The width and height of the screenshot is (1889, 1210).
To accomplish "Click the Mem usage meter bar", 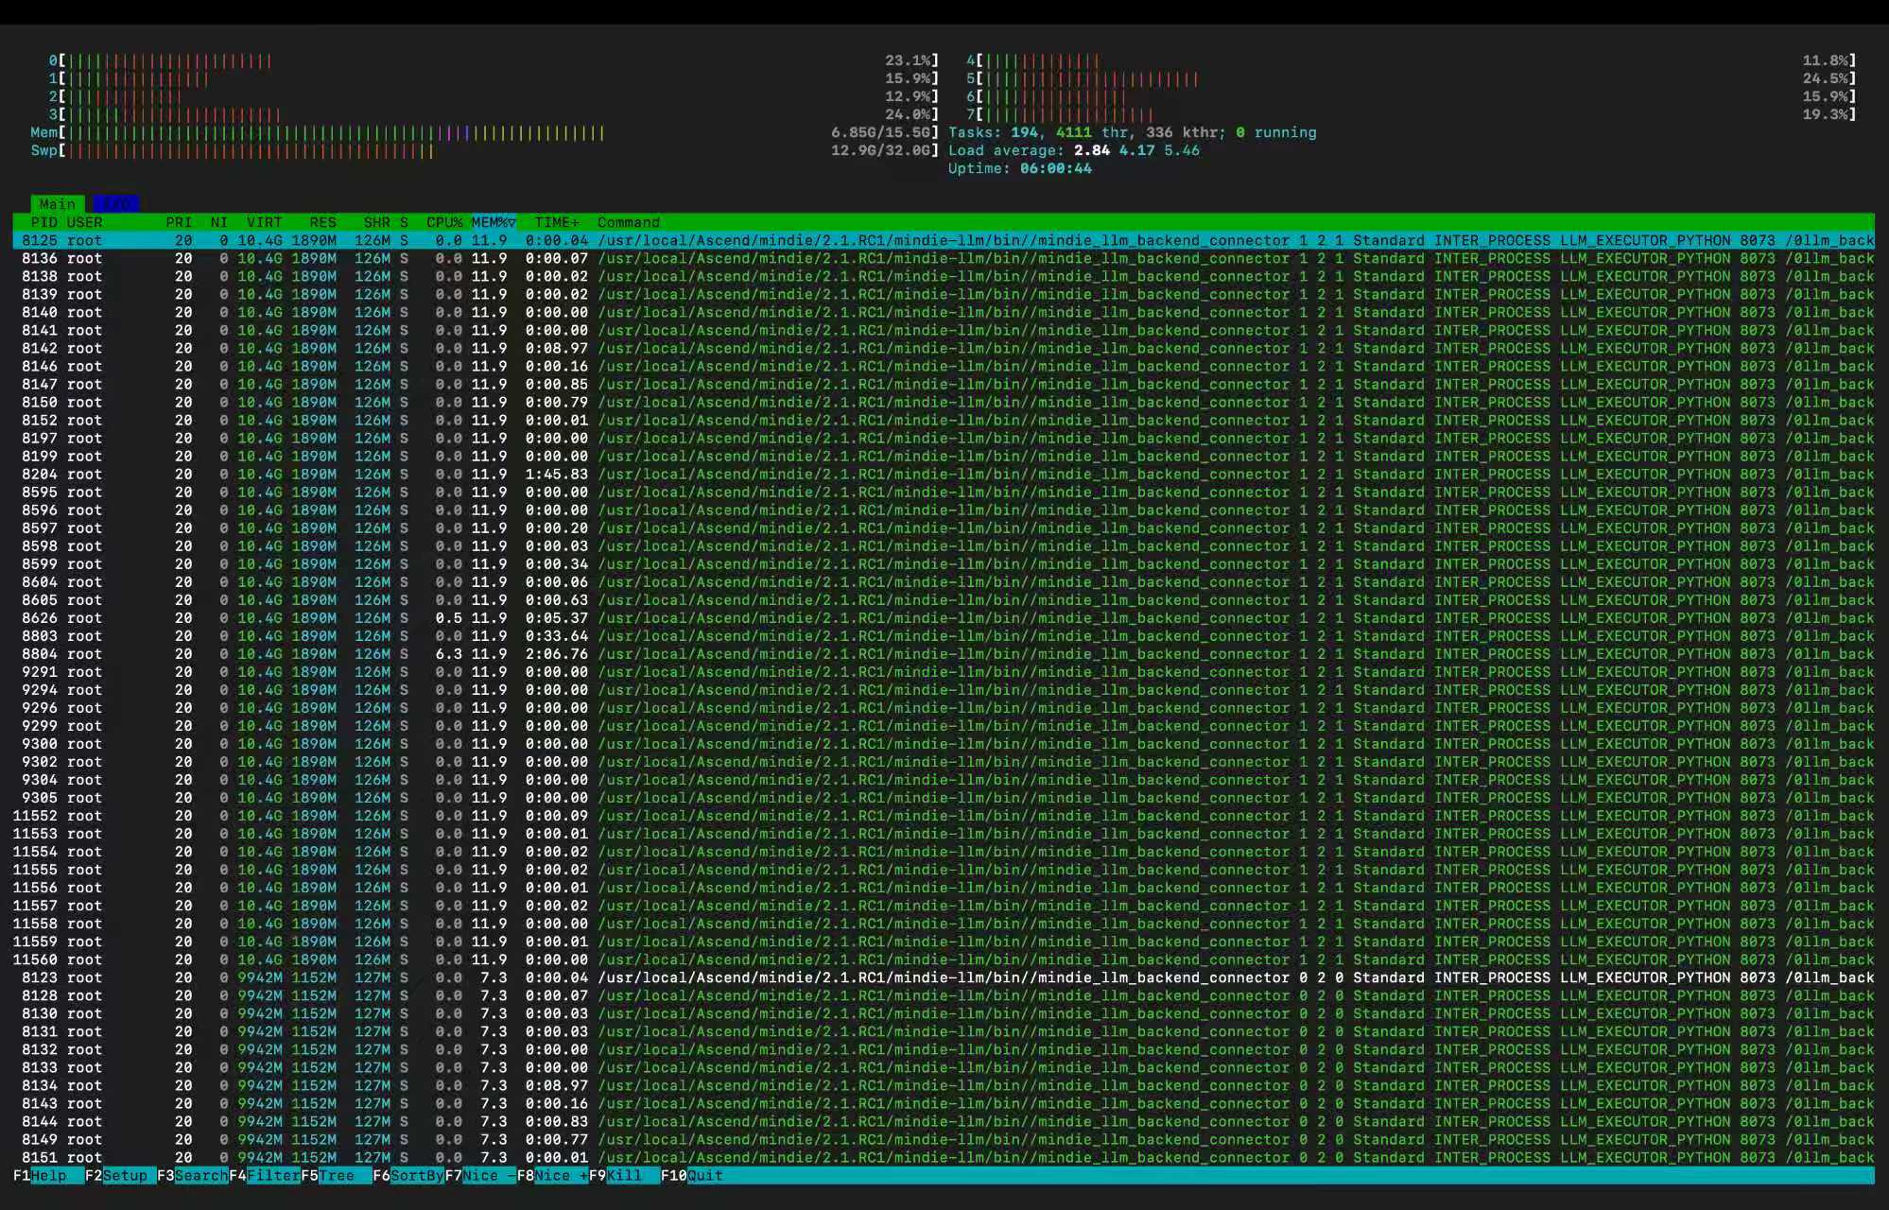I will click(336, 133).
